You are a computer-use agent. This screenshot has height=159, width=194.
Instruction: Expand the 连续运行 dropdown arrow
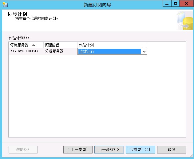pyautogui.click(x=144, y=52)
